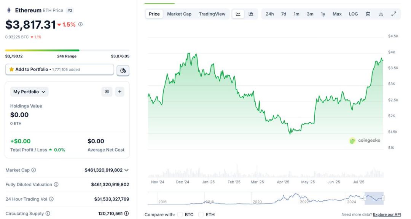The width and height of the screenshot is (411, 219).
Task: Enable ETH comparison checkbox
Action: (x=201, y=215)
